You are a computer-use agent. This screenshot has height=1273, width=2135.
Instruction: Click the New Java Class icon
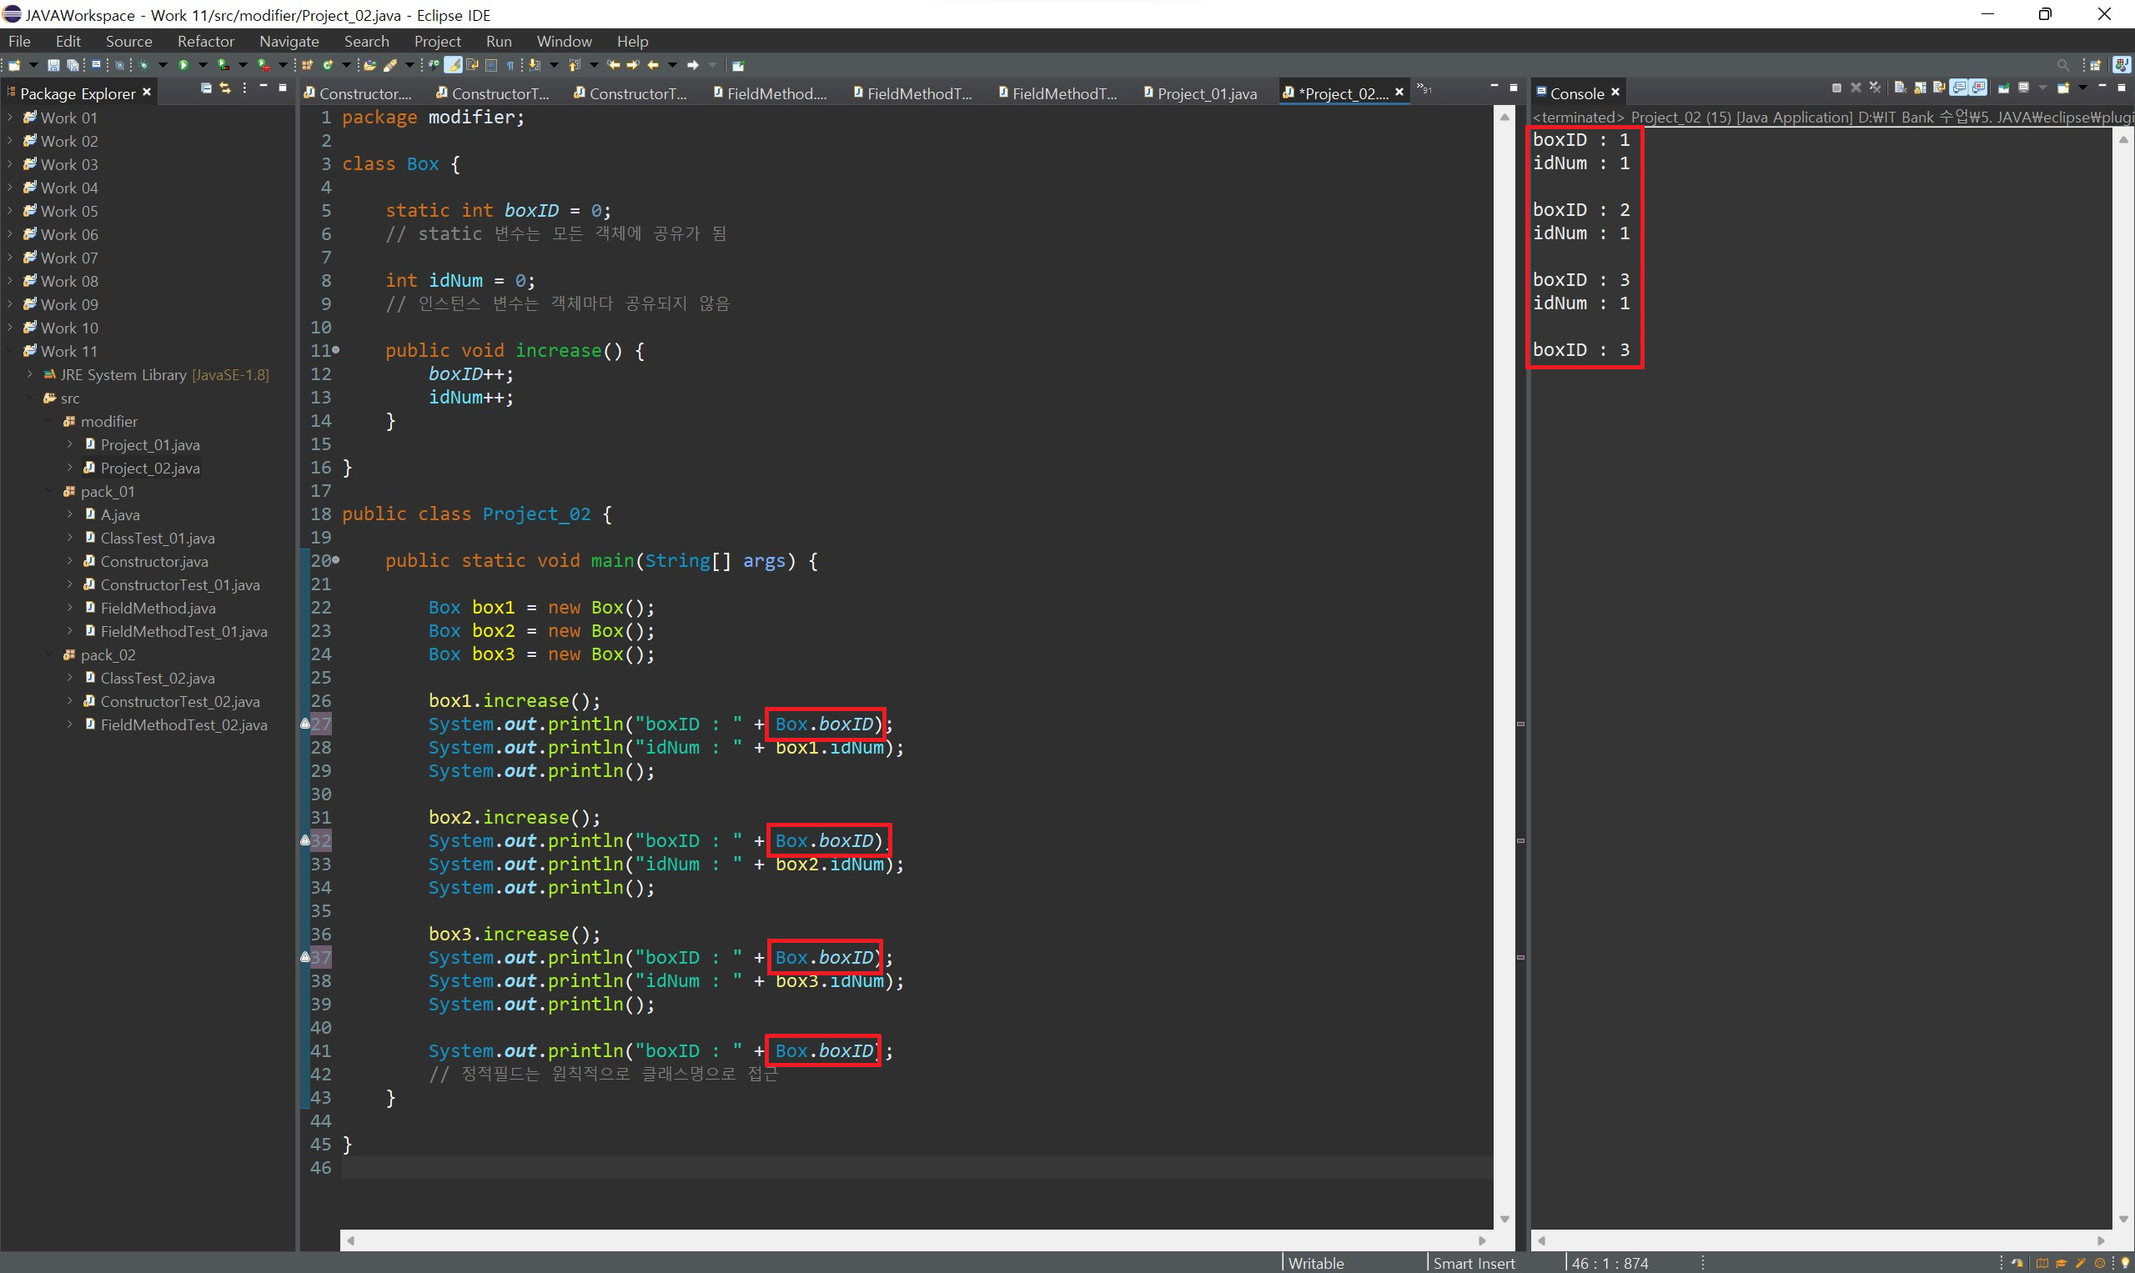click(x=327, y=65)
